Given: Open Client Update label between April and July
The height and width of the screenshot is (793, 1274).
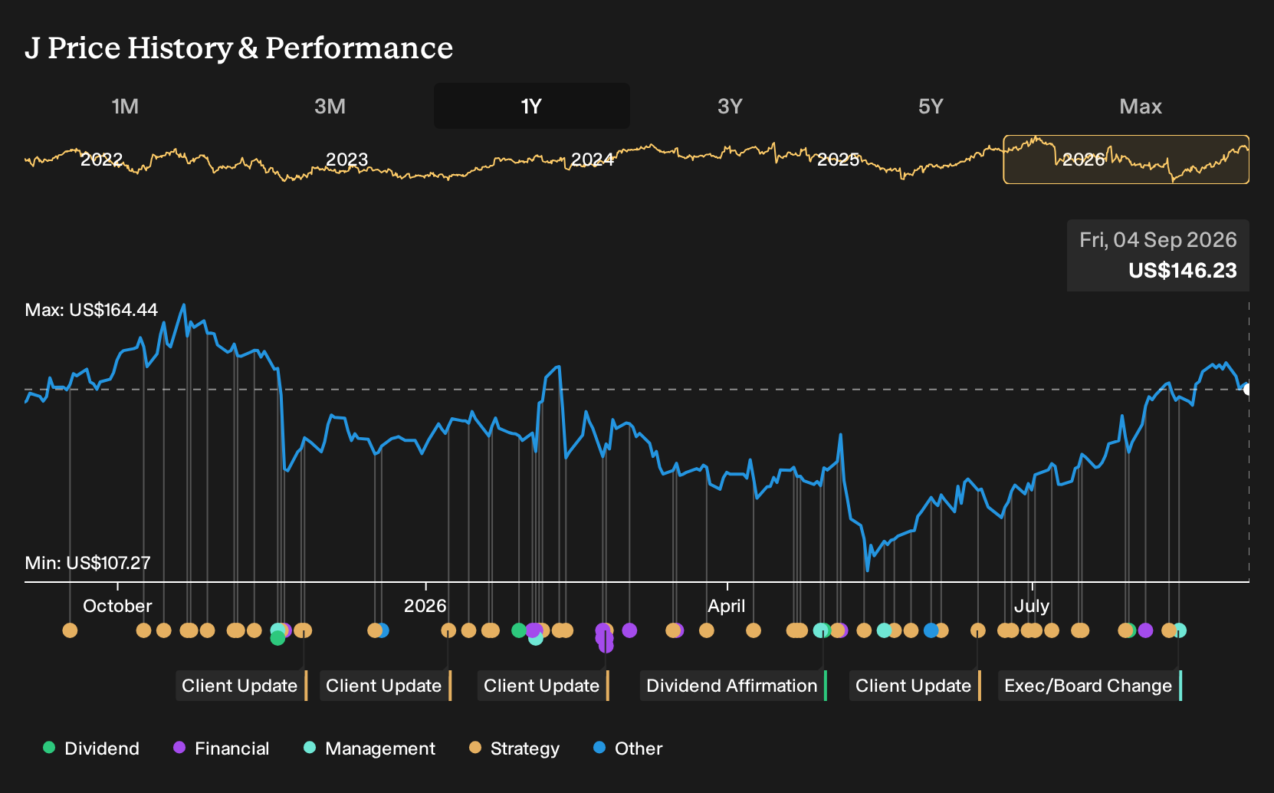Looking at the screenshot, I should [x=914, y=686].
